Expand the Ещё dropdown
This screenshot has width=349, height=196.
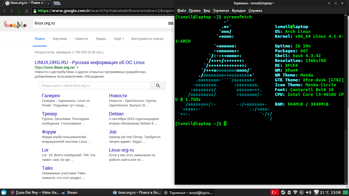click(119, 39)
